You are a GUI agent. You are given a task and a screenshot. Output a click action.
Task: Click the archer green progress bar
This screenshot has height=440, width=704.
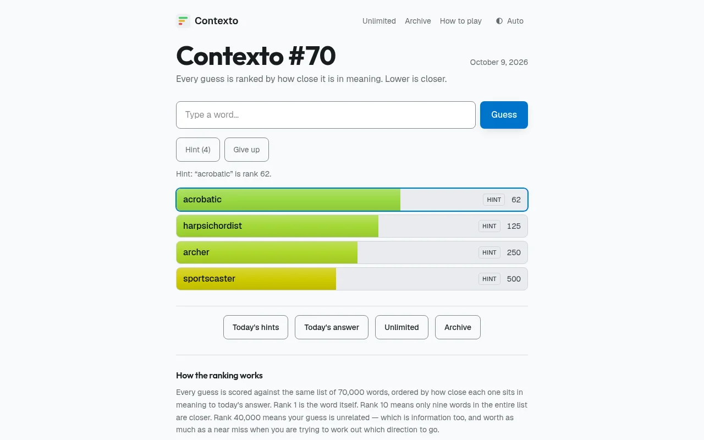coord(267,252)
